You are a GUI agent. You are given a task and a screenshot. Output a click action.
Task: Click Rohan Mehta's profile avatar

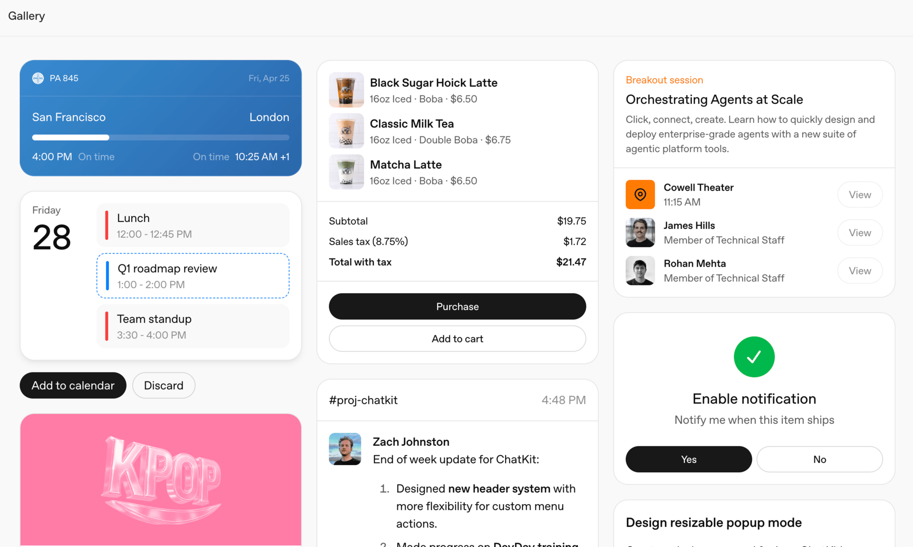640,271
